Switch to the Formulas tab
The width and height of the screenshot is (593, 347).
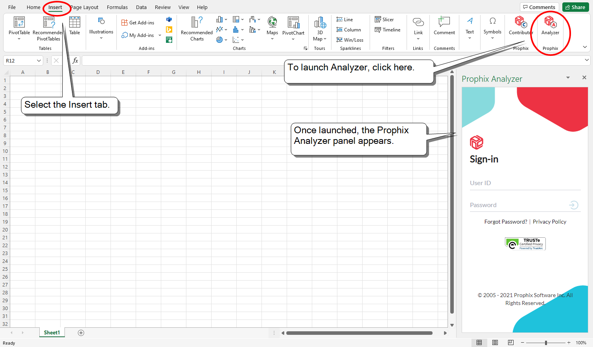coord(117,7)
